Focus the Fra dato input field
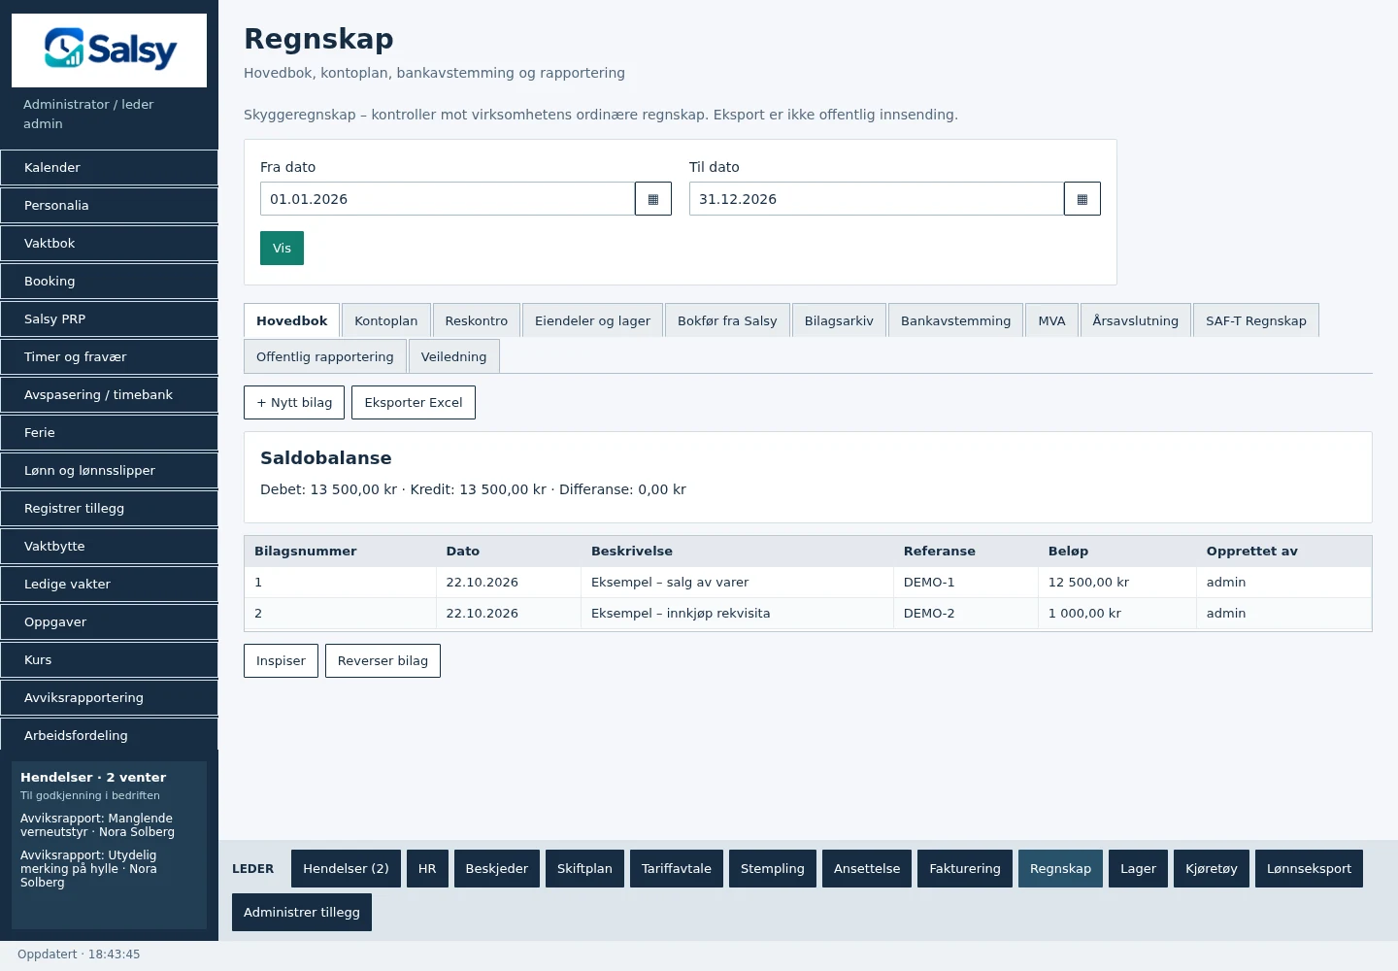The height and width of the screenshot is (971, 1398). tap(448, 199)
